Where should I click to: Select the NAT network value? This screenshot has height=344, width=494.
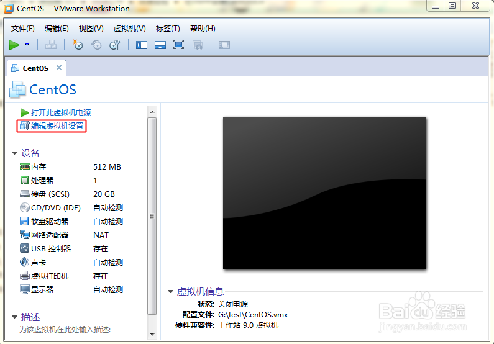click(101, 235)
